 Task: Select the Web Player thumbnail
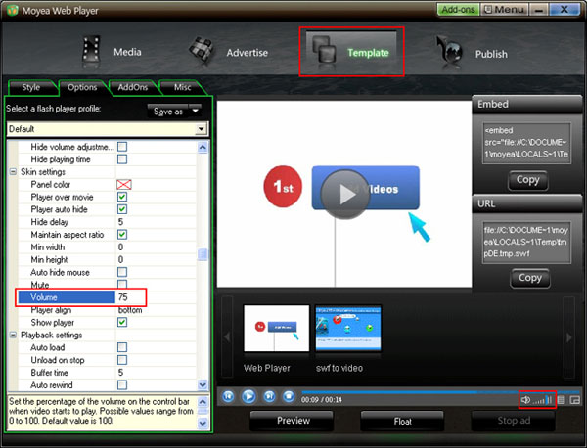(276, 329)
